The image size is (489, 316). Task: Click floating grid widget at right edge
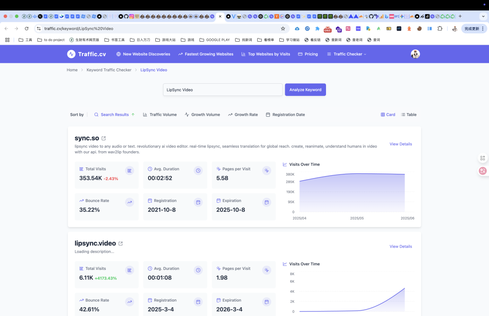point(483,158)
